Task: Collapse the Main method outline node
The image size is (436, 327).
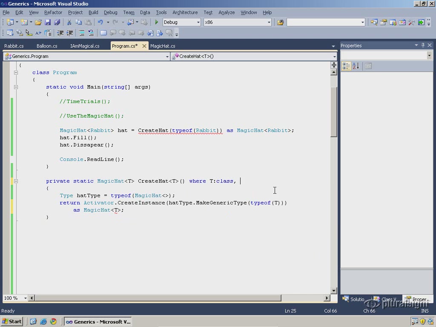Action: 16,87
